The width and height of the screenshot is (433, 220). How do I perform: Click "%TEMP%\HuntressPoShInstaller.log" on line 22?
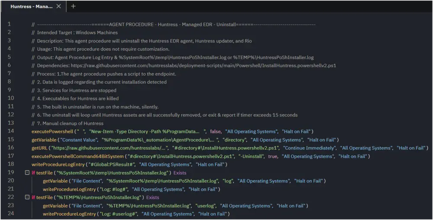99,197
